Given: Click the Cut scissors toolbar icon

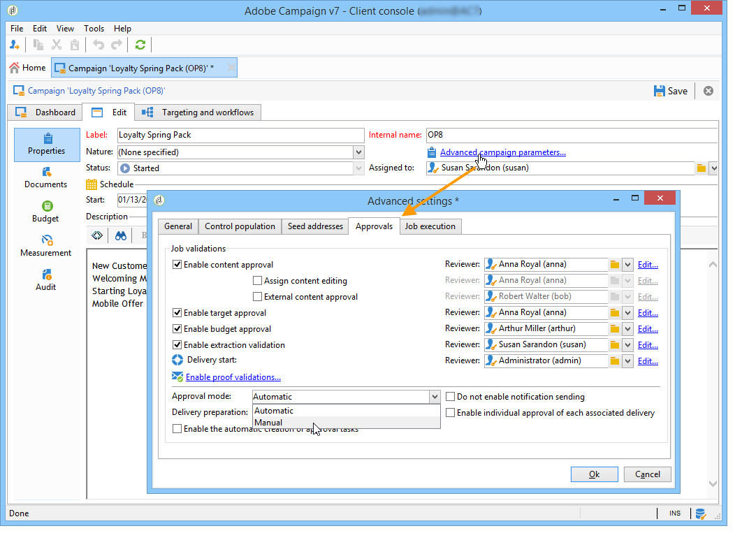Looking at the screenshot, I should 57,45.
